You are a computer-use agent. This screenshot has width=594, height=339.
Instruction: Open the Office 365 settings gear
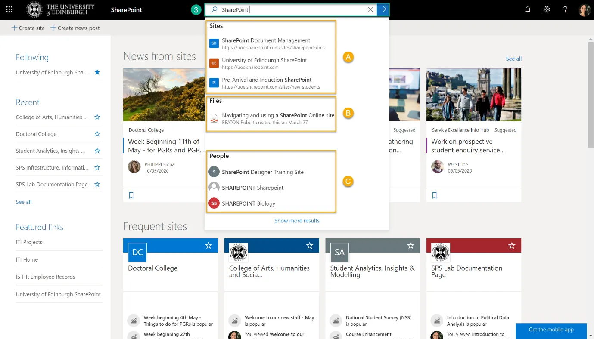pos(546,9)
